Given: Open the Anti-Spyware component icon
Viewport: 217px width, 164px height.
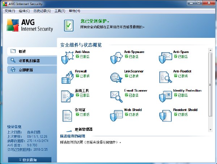Looking at the screenshot, I should click(x=116, y=58).
